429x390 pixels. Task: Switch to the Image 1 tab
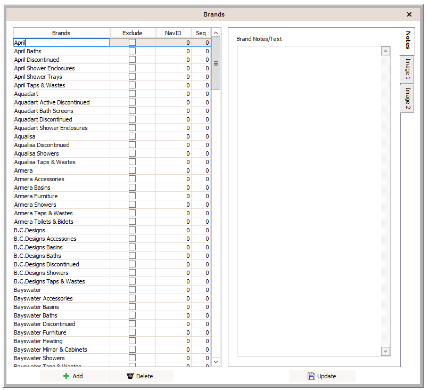[x=408, y=69]
